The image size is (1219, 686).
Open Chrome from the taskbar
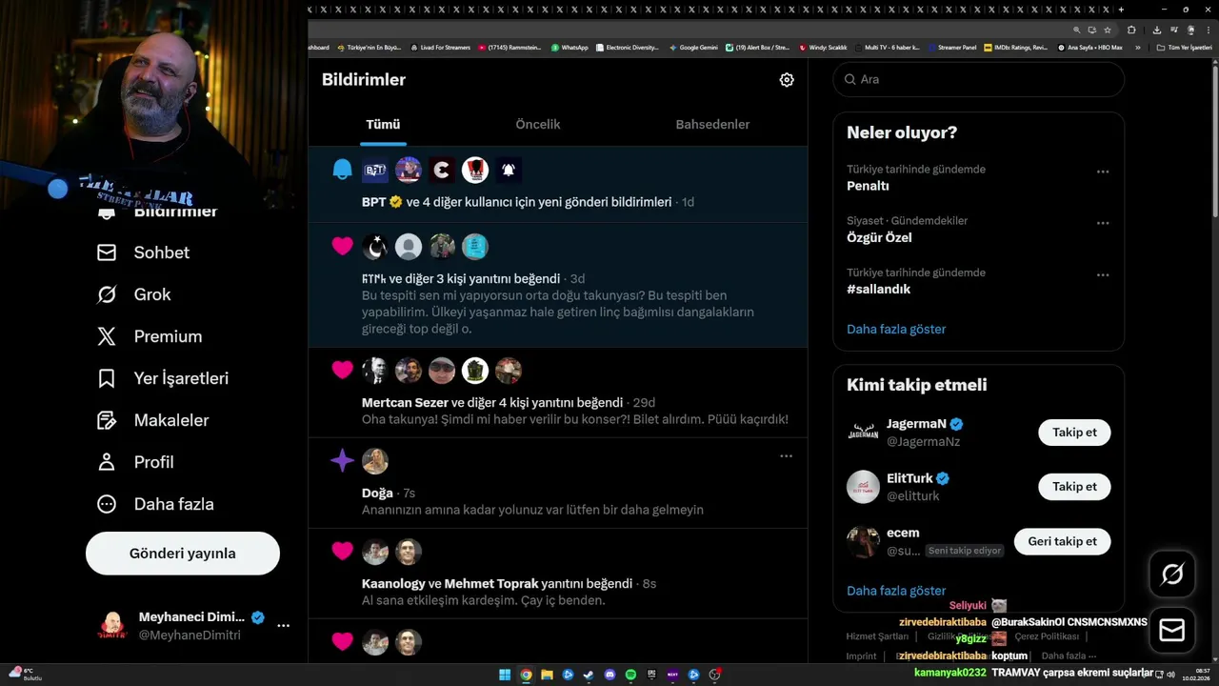[526, 676]
